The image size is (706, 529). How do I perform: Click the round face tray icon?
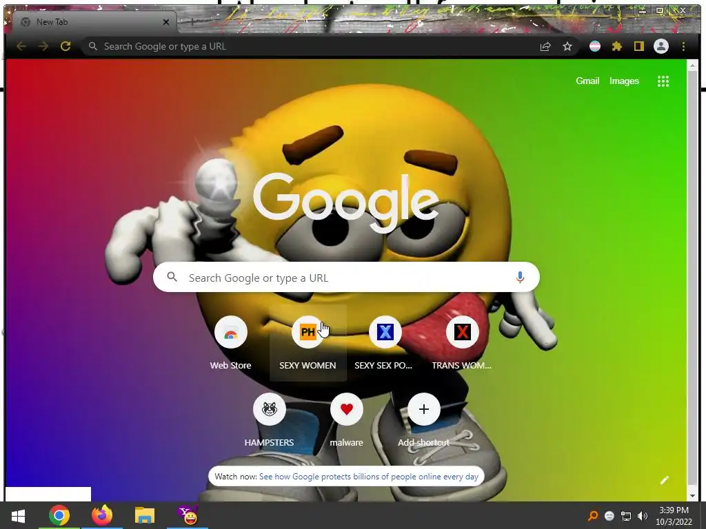coord(609,515)
